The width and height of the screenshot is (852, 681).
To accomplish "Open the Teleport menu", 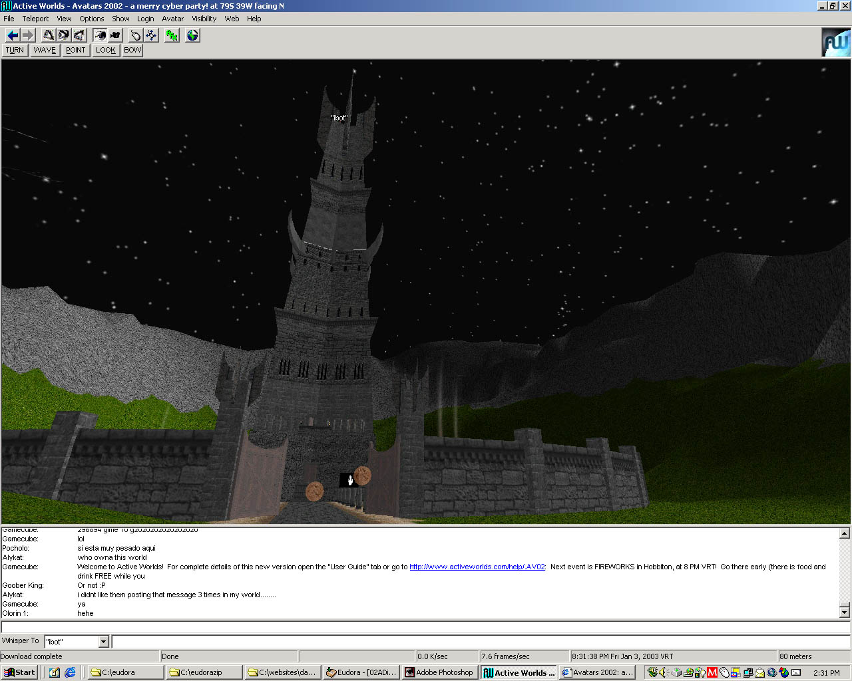I will tap(35, 19).
